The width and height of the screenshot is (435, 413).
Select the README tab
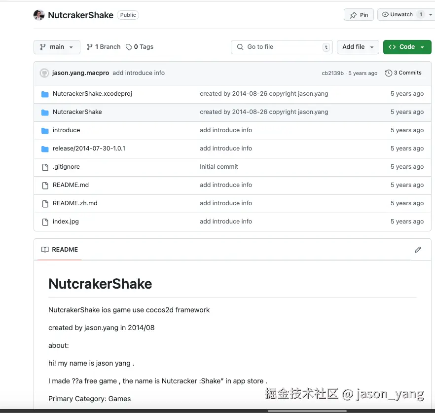(60, 250)
